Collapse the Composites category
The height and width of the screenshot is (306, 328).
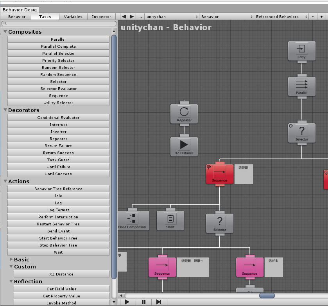[5, 32]
